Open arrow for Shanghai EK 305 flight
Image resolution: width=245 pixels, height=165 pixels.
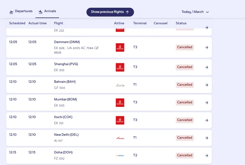[207, 67]
